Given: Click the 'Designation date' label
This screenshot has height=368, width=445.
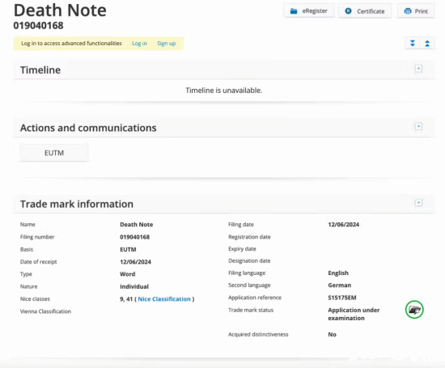Looking at the screenshot, I should pyautogui.click(x=249, y=260).
